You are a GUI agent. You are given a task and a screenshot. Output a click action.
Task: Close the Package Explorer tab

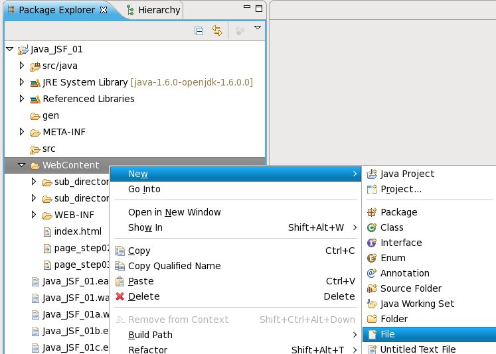(103, 10)
